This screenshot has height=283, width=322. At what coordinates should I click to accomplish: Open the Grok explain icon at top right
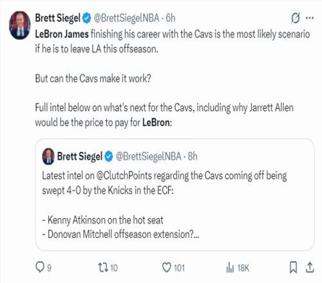click(296, 18)
